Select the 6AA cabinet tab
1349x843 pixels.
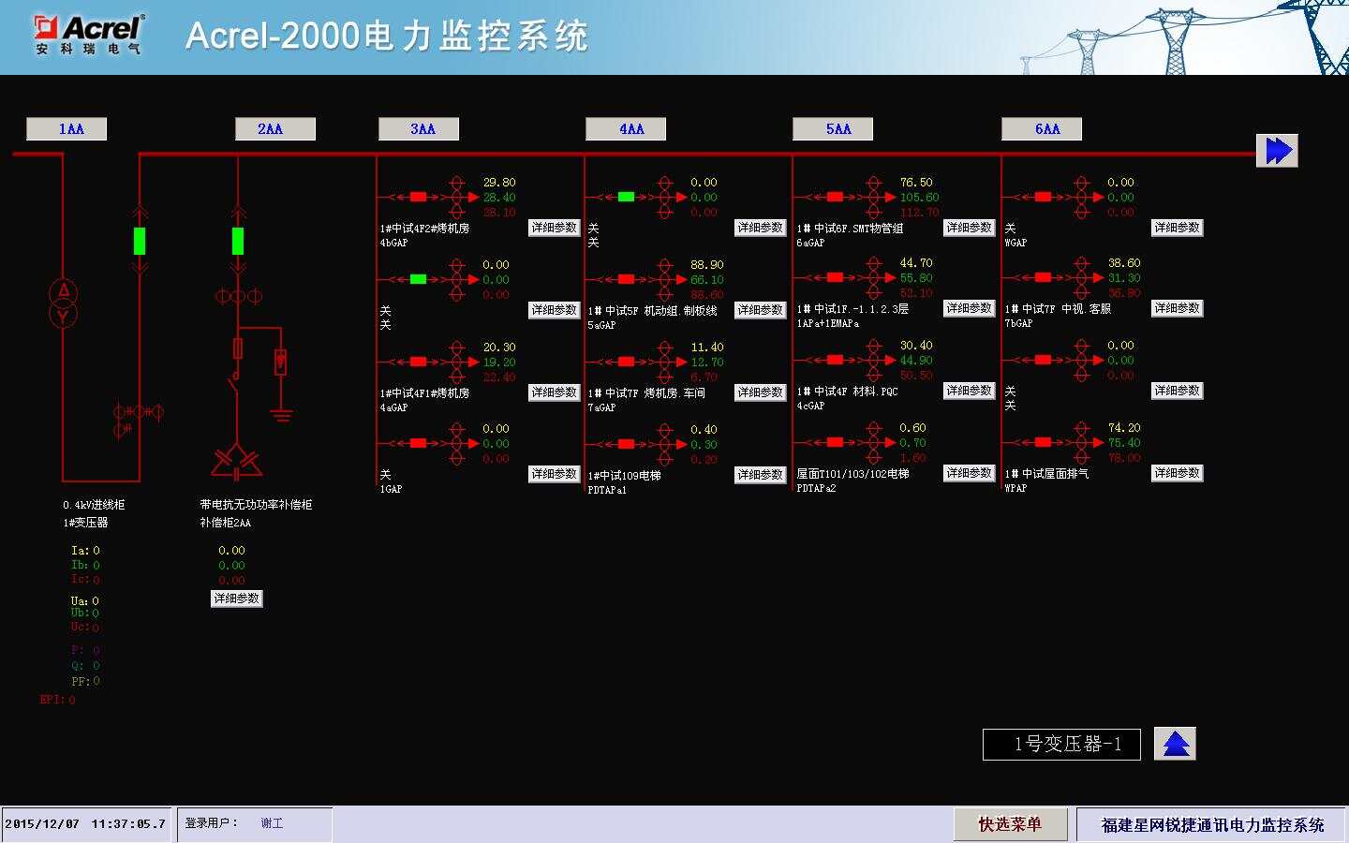coord(1042,129)
